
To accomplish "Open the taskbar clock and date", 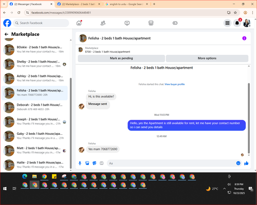I will tap(239, 189).
